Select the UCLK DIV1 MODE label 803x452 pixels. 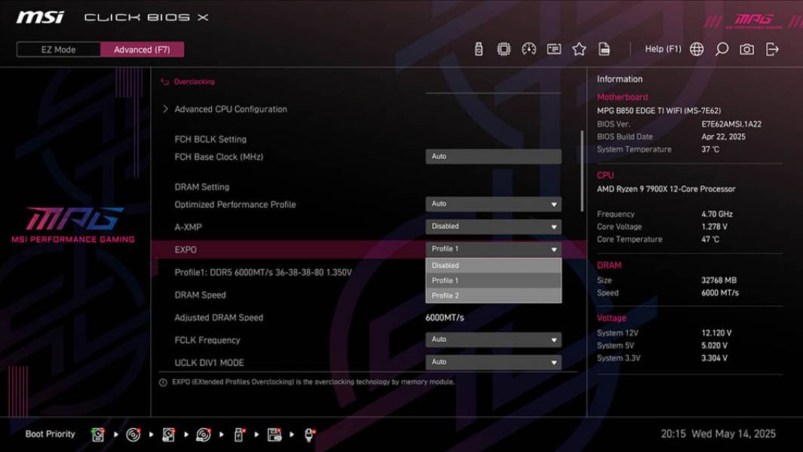pyautogui.click(x=209, y=362)
